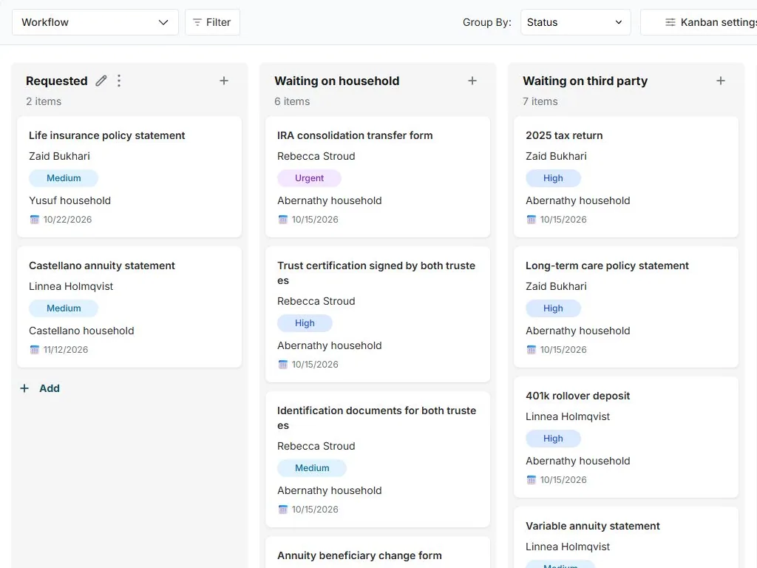The width and height of the screenshot is (757, 568).
Task: Click calendar icon on Long-term care policy card
Action: 531,350
